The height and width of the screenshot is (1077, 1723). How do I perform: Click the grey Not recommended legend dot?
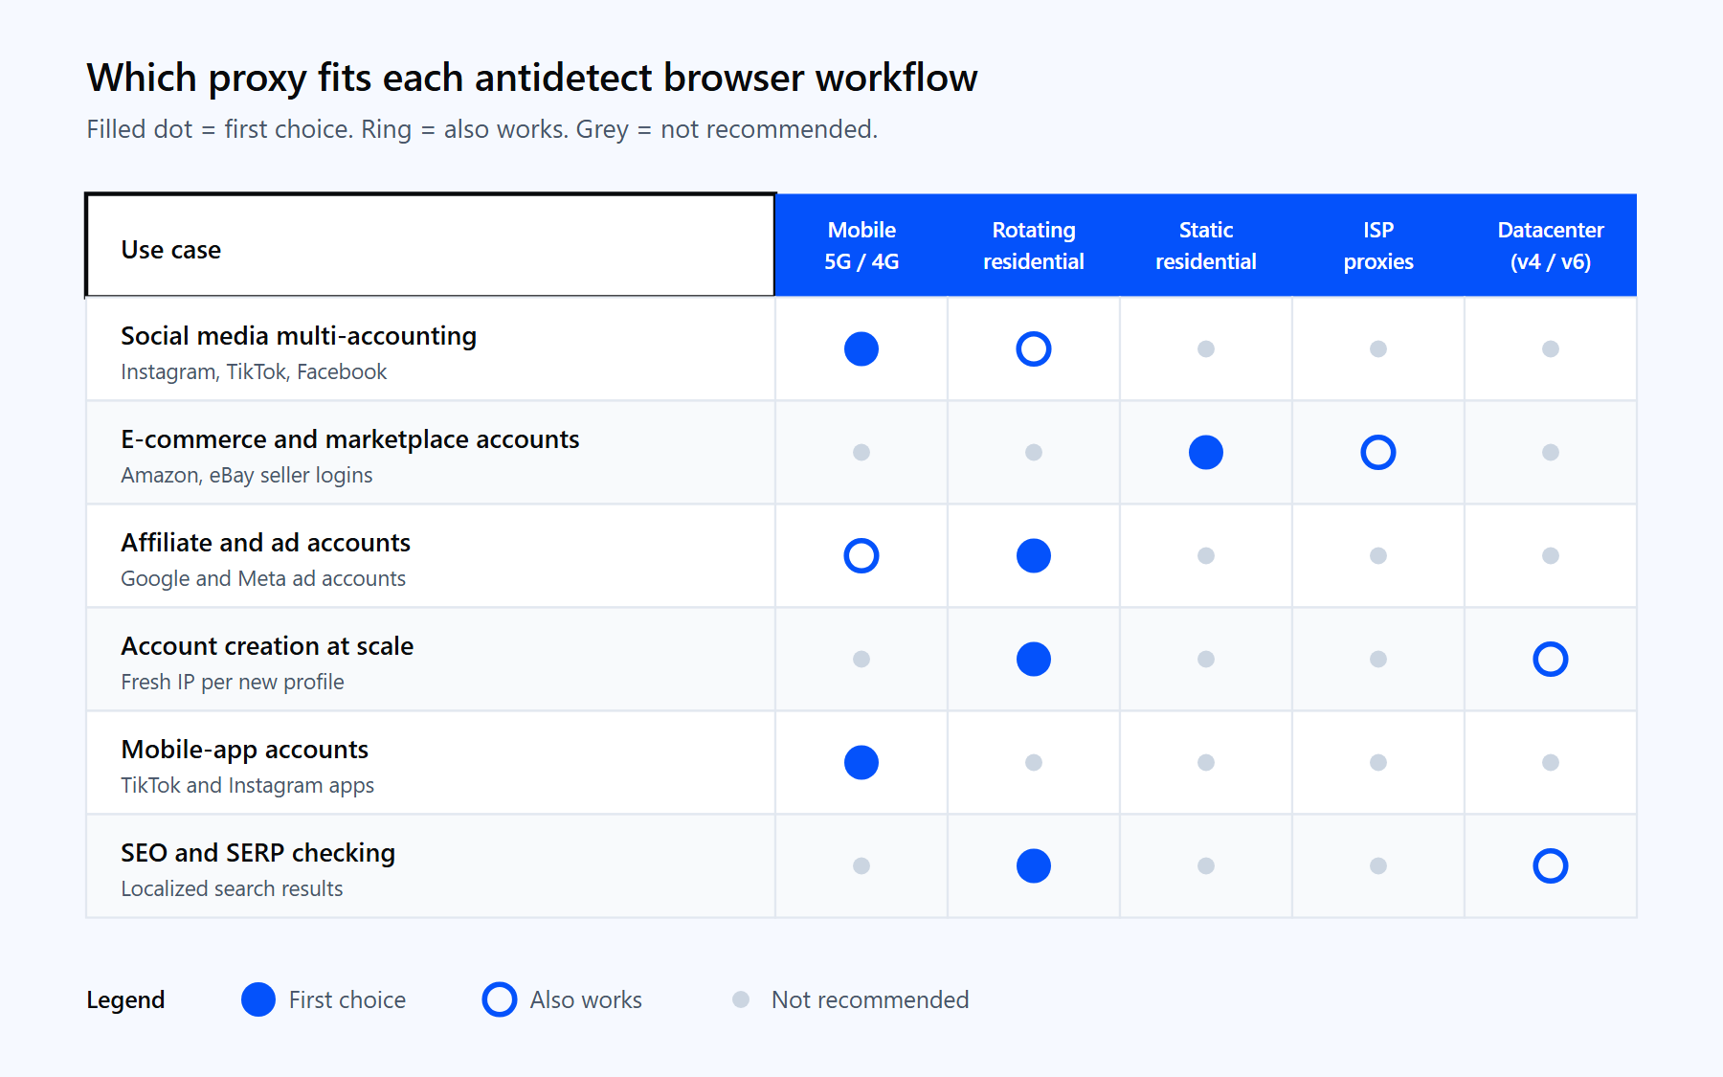(741, 999)
